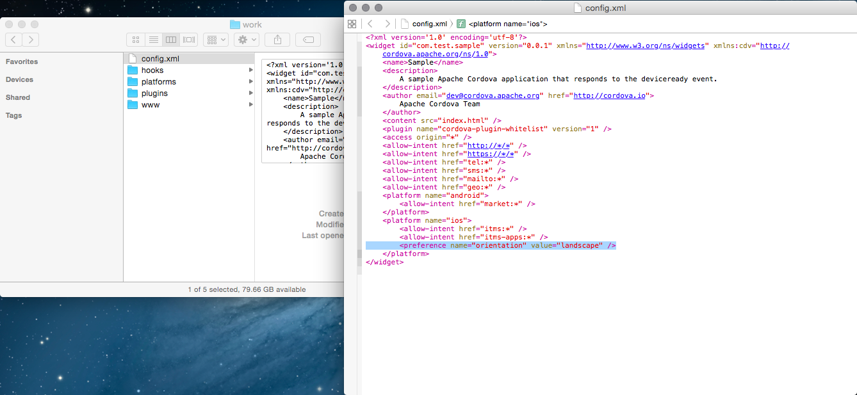Switch Finder to Cover Flow view
Screen dimensions: 857x395
click(189, 40)
